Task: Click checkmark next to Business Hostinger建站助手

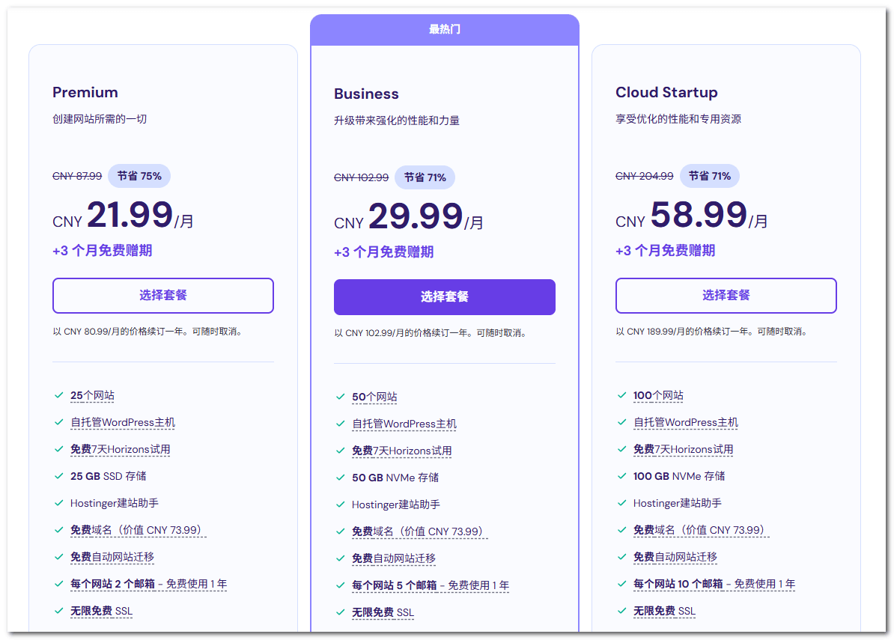Action: [x=340, y=505]
